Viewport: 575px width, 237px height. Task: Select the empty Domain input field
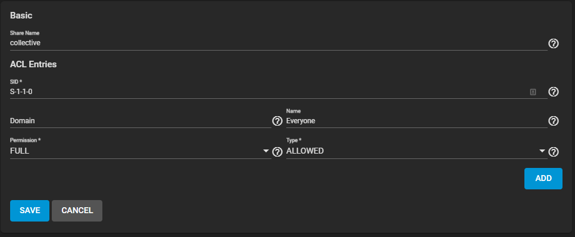coord(140,121)
